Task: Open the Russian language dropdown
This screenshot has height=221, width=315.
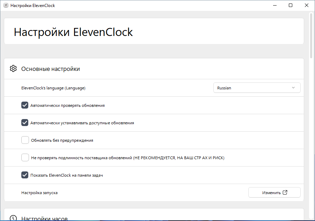Action: [x=257, y=88]
